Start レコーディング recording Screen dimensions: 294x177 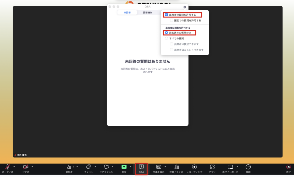194,167
